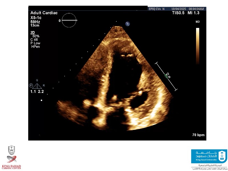The image size is (228, 171).
Task: Click the 13cm depth setting
Action: point(35,25)
